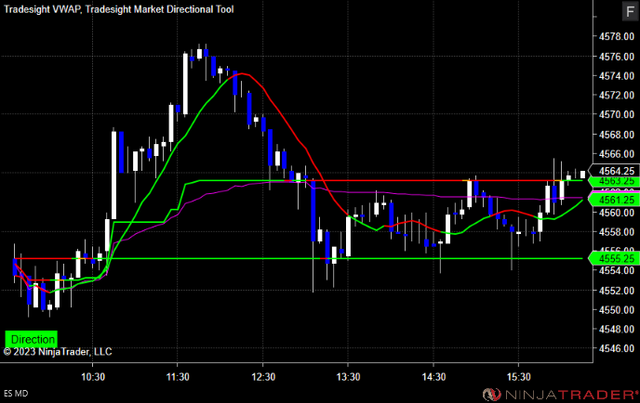This screenshot has height=403, width=640.
Task: Click the 14:30 time axis label
Action: click(x=433, y=376)
